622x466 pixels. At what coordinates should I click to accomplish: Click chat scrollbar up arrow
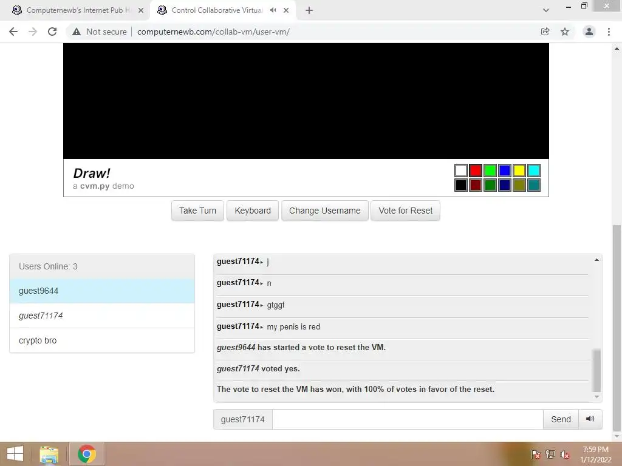tap(596, 260)
